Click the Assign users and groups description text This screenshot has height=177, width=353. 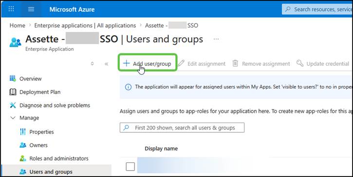pyautogui.click(x=236, y=111)
